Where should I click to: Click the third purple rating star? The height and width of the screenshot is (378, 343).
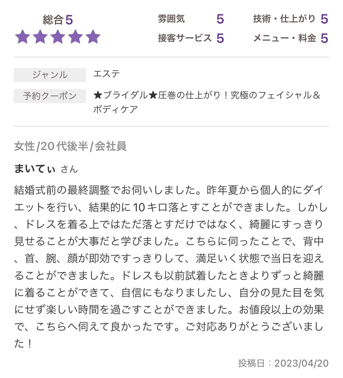(58, 37)
